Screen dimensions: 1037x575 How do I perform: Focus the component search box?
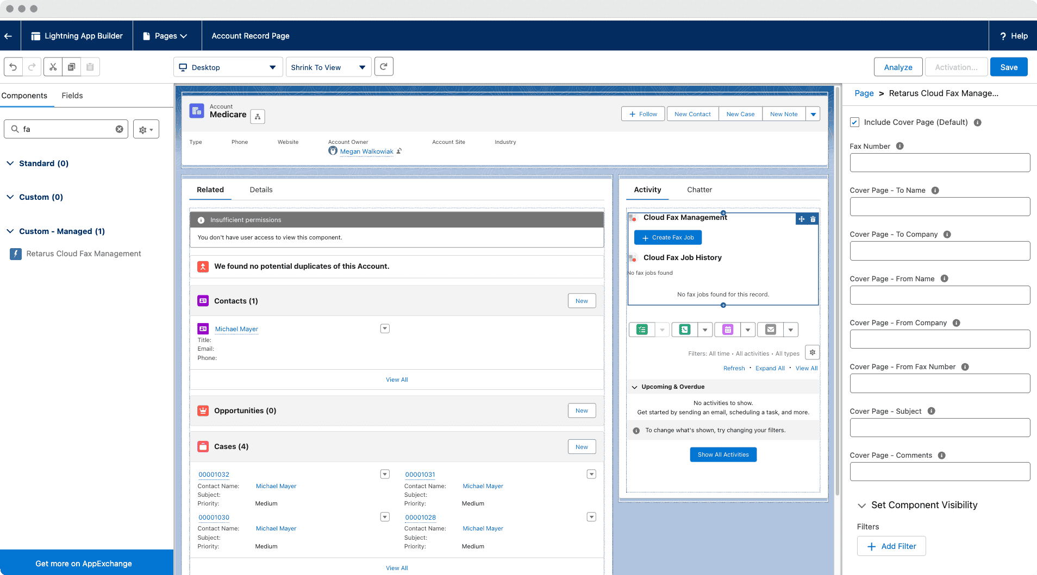[x=66, y=129]
